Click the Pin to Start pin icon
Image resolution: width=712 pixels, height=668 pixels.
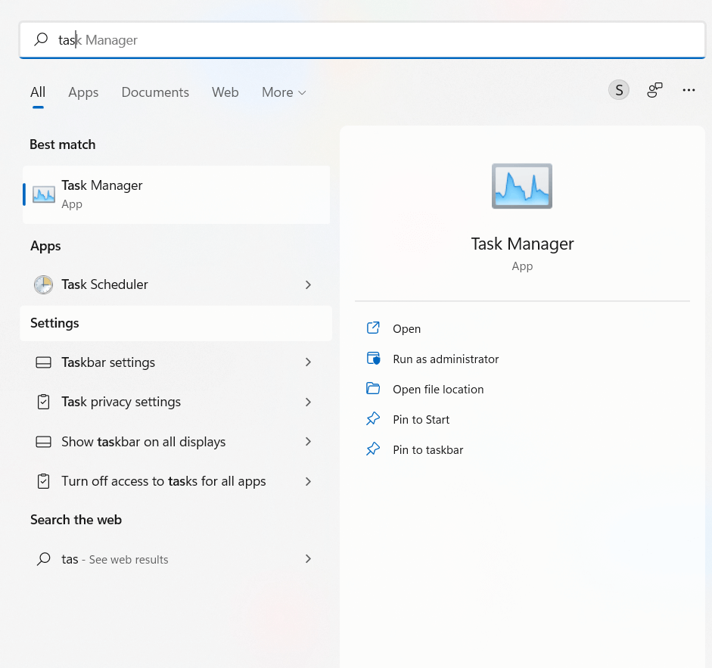tap(373, 418)
